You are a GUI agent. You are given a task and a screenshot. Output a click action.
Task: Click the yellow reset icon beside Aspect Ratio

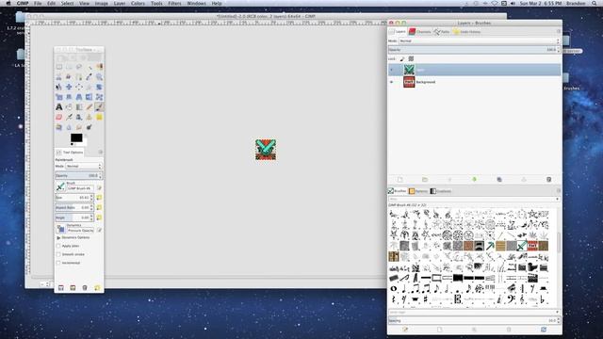coord(99,207)
